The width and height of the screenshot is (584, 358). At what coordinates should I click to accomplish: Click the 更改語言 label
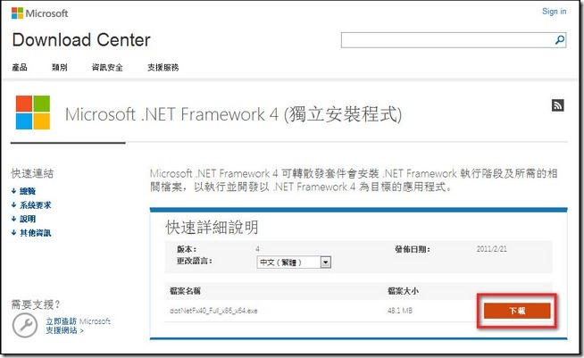195,261
